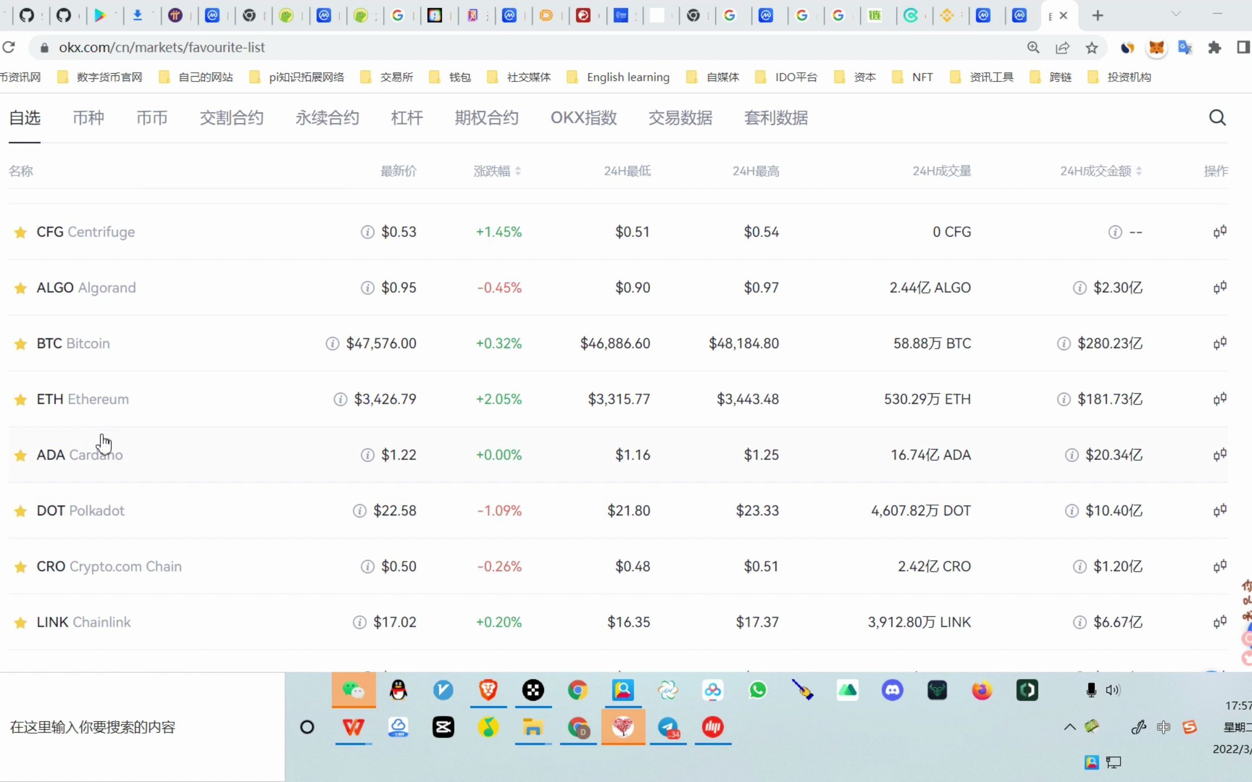The height and width of the screenshot is (782, 1252).
Task: Click the info icon beside BTC price $47,576.00
Action: pos(332,344)
